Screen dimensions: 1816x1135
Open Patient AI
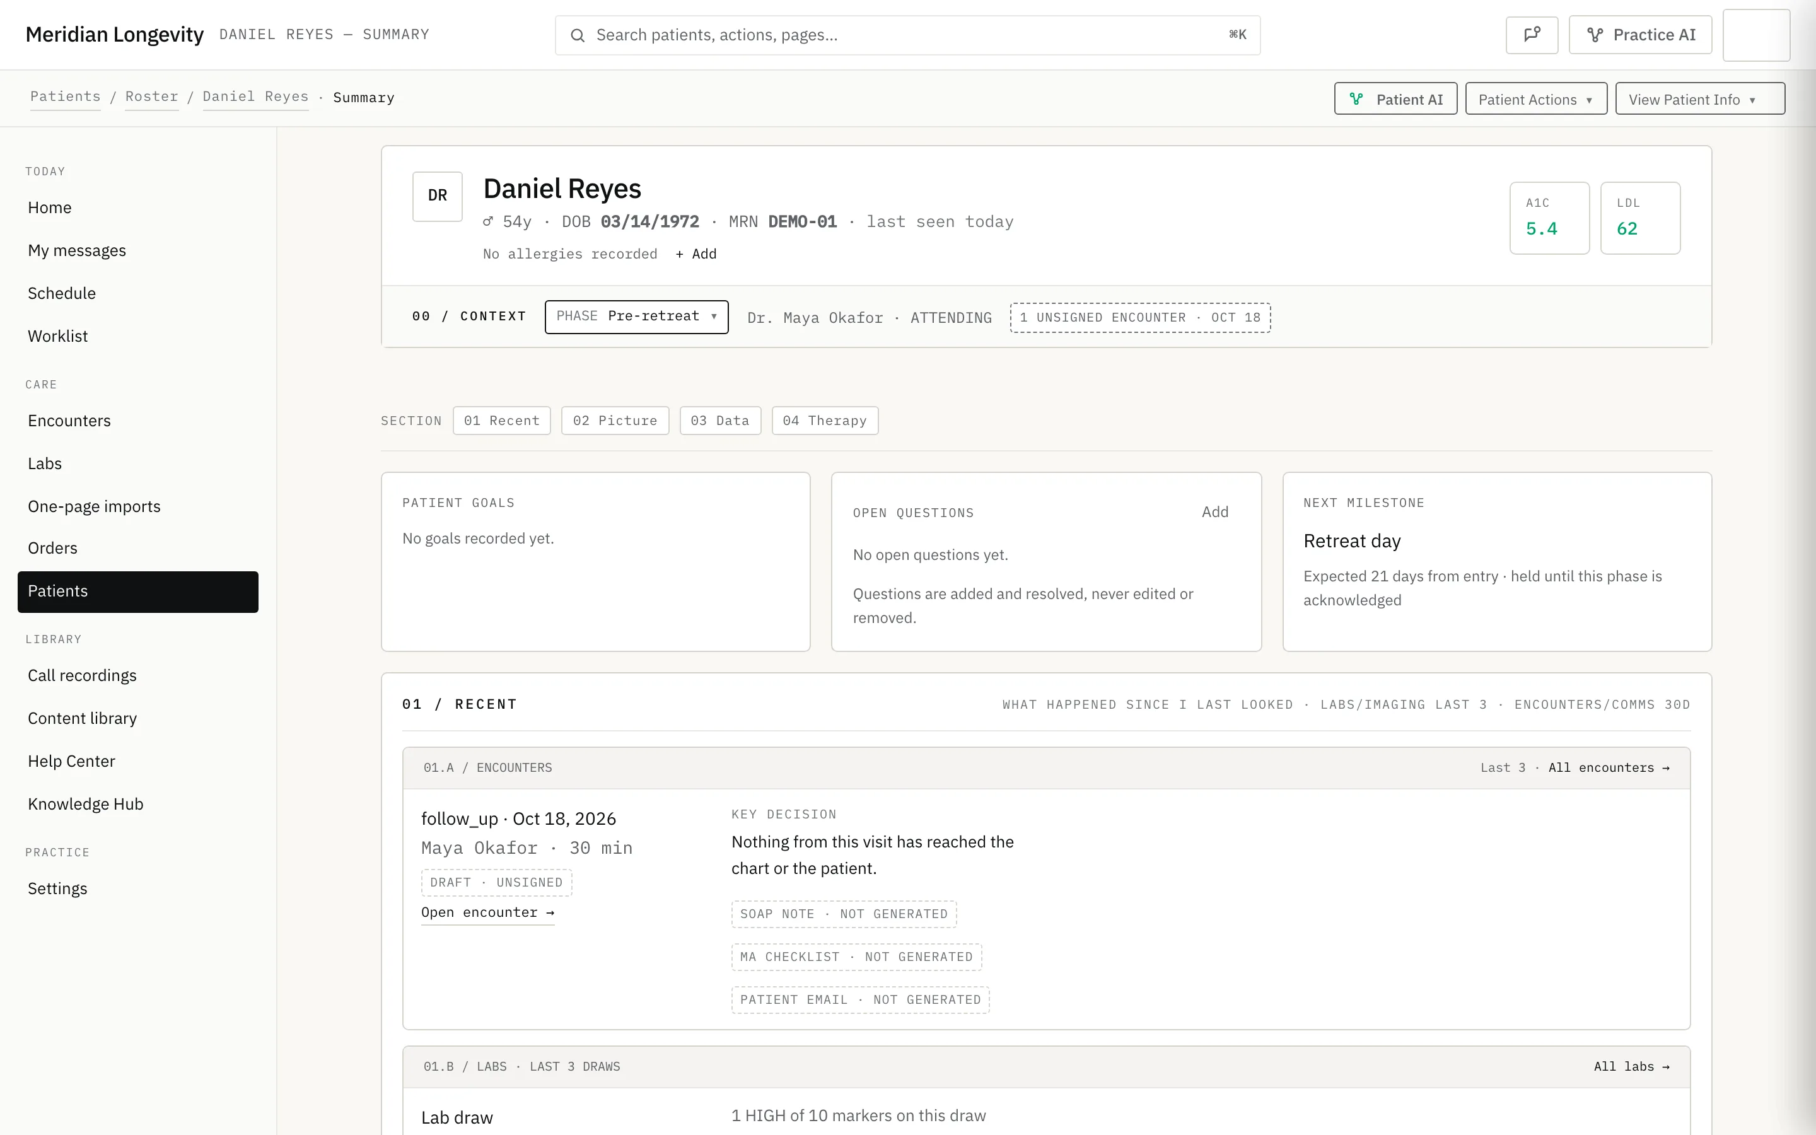click(x=1395, y=99)
